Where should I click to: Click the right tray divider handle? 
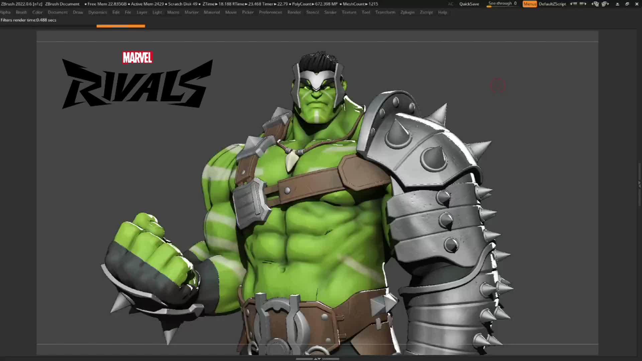click(639, 184)
